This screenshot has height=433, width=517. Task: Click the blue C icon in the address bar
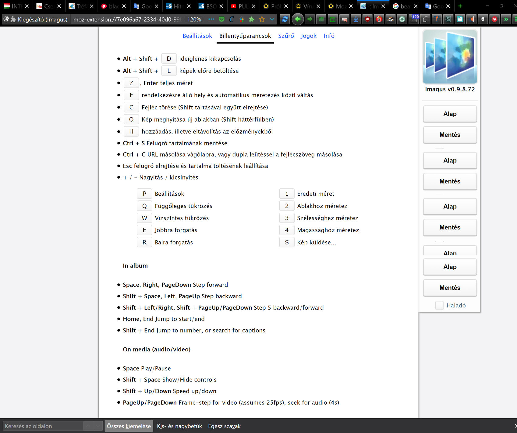point(232,19)
